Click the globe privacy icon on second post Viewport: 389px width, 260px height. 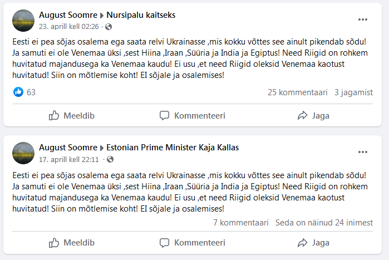point(108,159)
